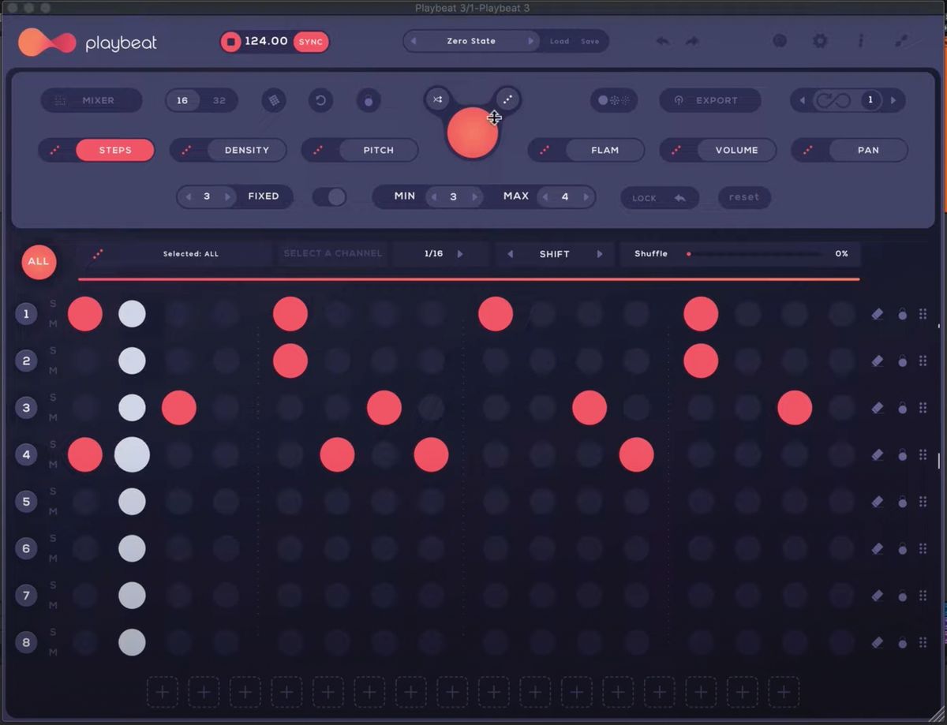The width and height of the screenshot is (947, 725).
Task: Select the ALL channel button
Action: (x=38, y=262)
